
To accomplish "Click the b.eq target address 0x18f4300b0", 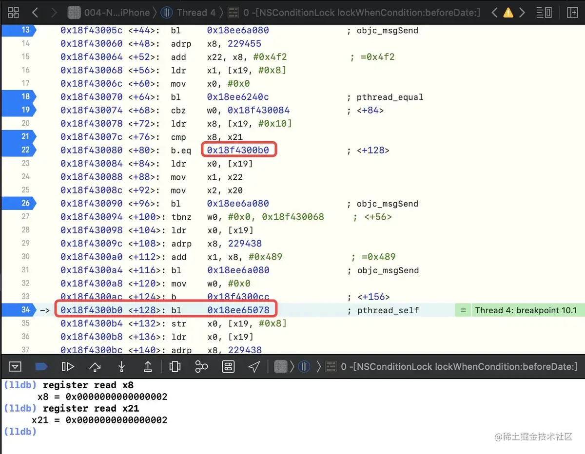I will pyautogui.click(x=238, y=150).
